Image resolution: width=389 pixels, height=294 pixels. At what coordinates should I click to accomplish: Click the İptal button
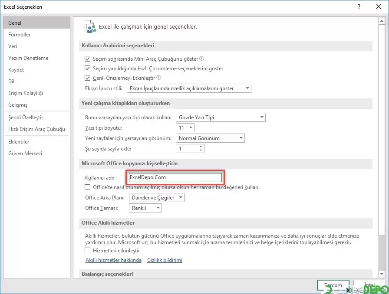click(369, 285)
